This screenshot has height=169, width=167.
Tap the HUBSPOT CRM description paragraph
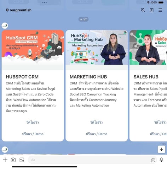[31, 97]
